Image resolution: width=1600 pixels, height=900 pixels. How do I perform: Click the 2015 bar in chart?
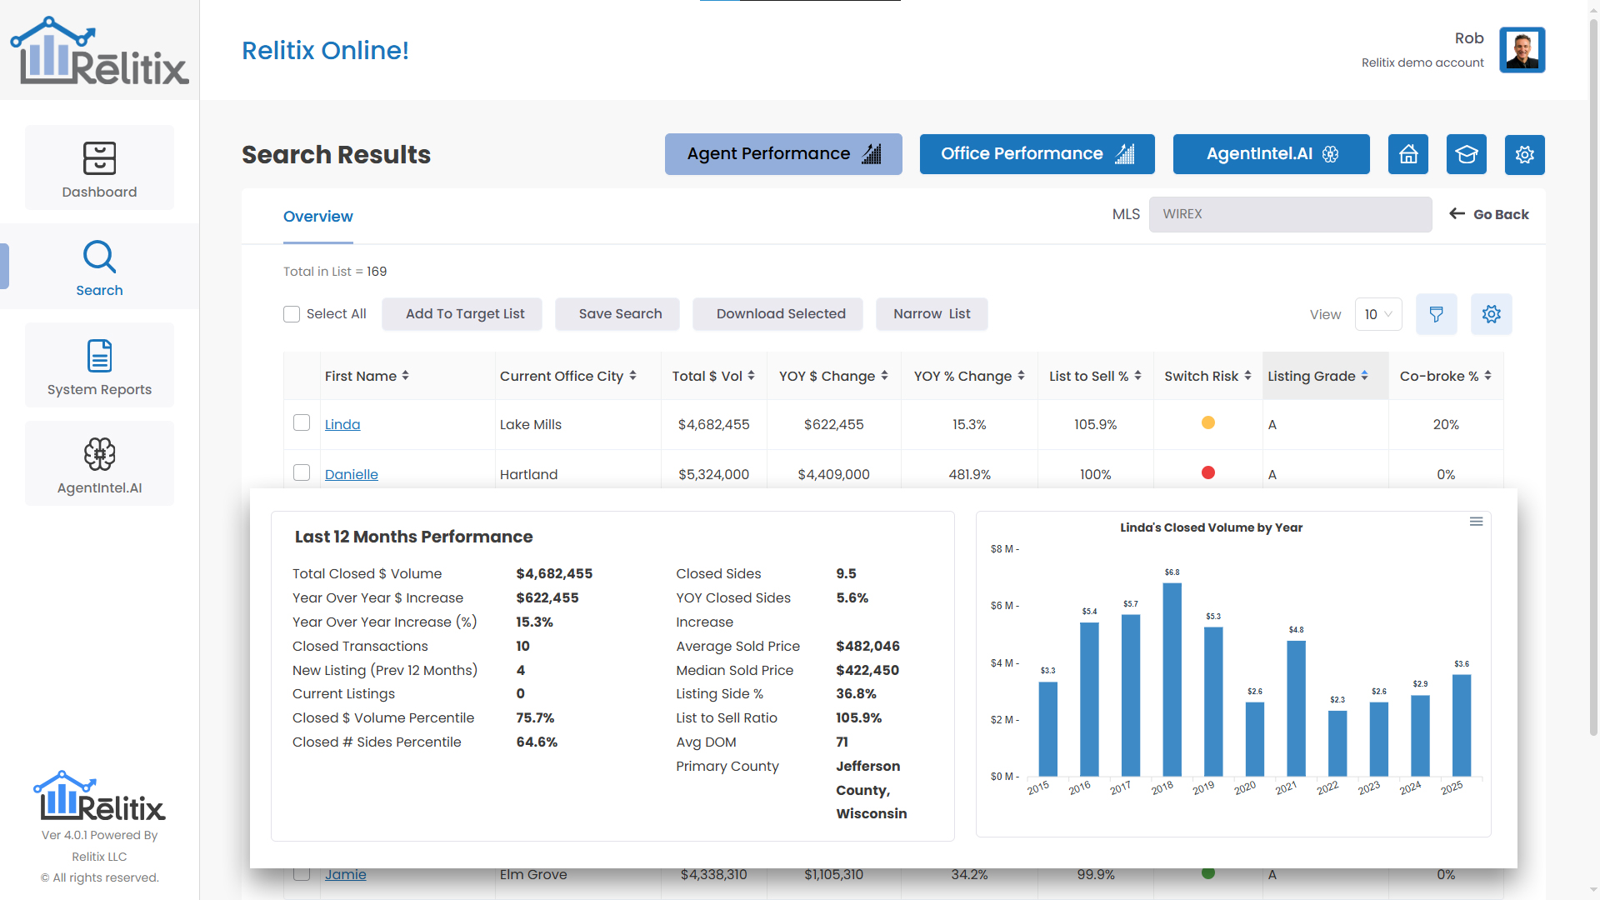pyautogui.click(x=1048, y=729)
